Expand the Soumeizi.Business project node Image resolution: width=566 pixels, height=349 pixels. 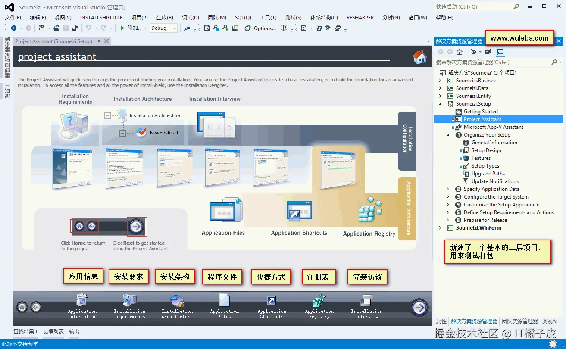click(440, 80)
